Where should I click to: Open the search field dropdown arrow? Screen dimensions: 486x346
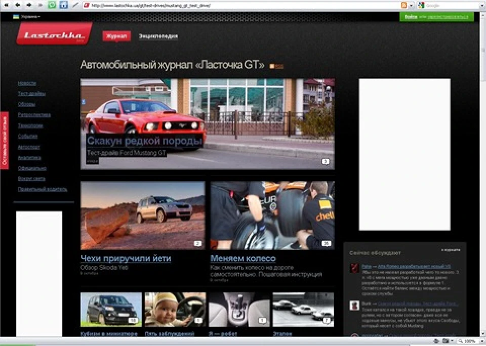(481, 6)
